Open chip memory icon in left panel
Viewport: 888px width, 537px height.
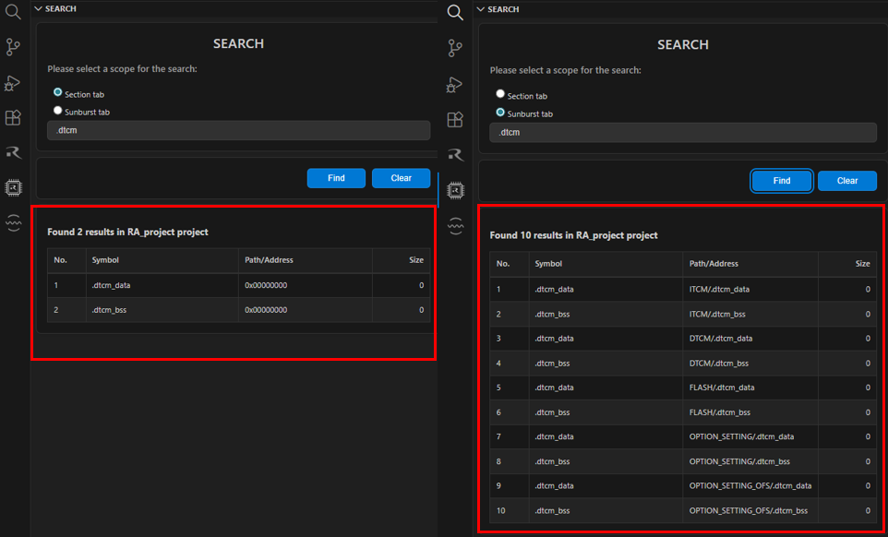13,187
